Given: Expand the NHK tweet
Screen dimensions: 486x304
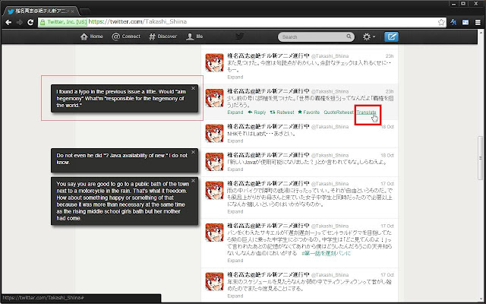Looking at the screenshot, I should point(235,141).
